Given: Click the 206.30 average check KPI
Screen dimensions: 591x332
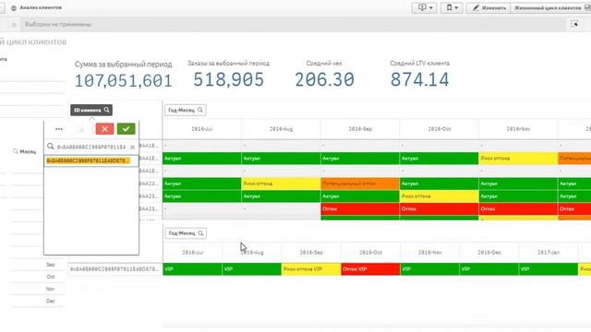Looking at the screenshot, I should click(324, 80).
